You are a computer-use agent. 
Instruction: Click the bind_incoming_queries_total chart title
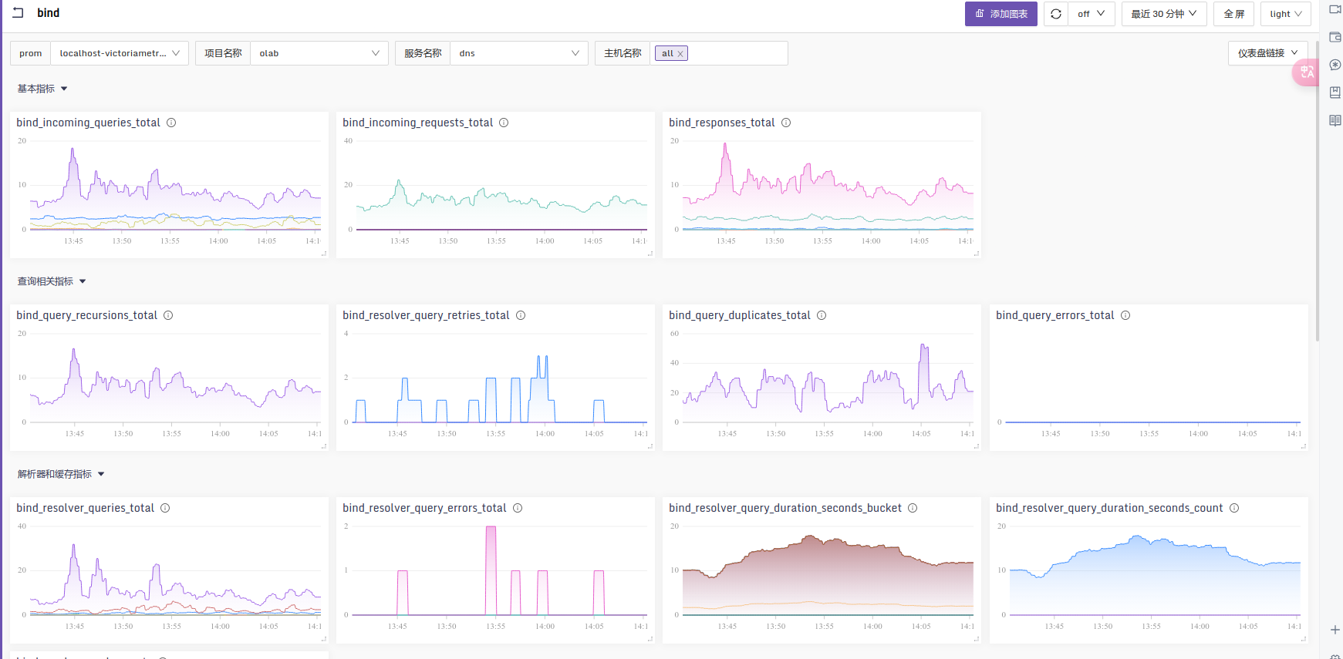(x=88, y=123)
